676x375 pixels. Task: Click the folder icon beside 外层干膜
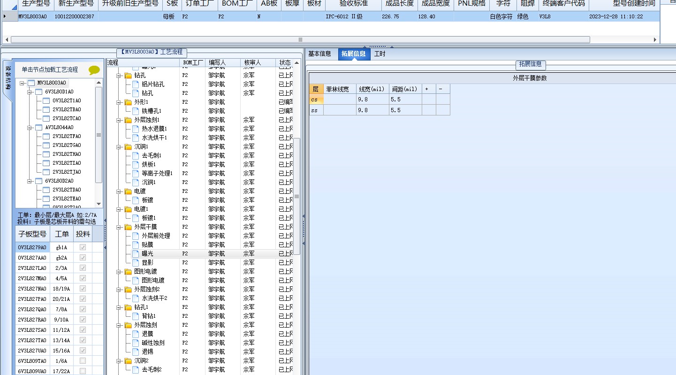pos(128,227)
